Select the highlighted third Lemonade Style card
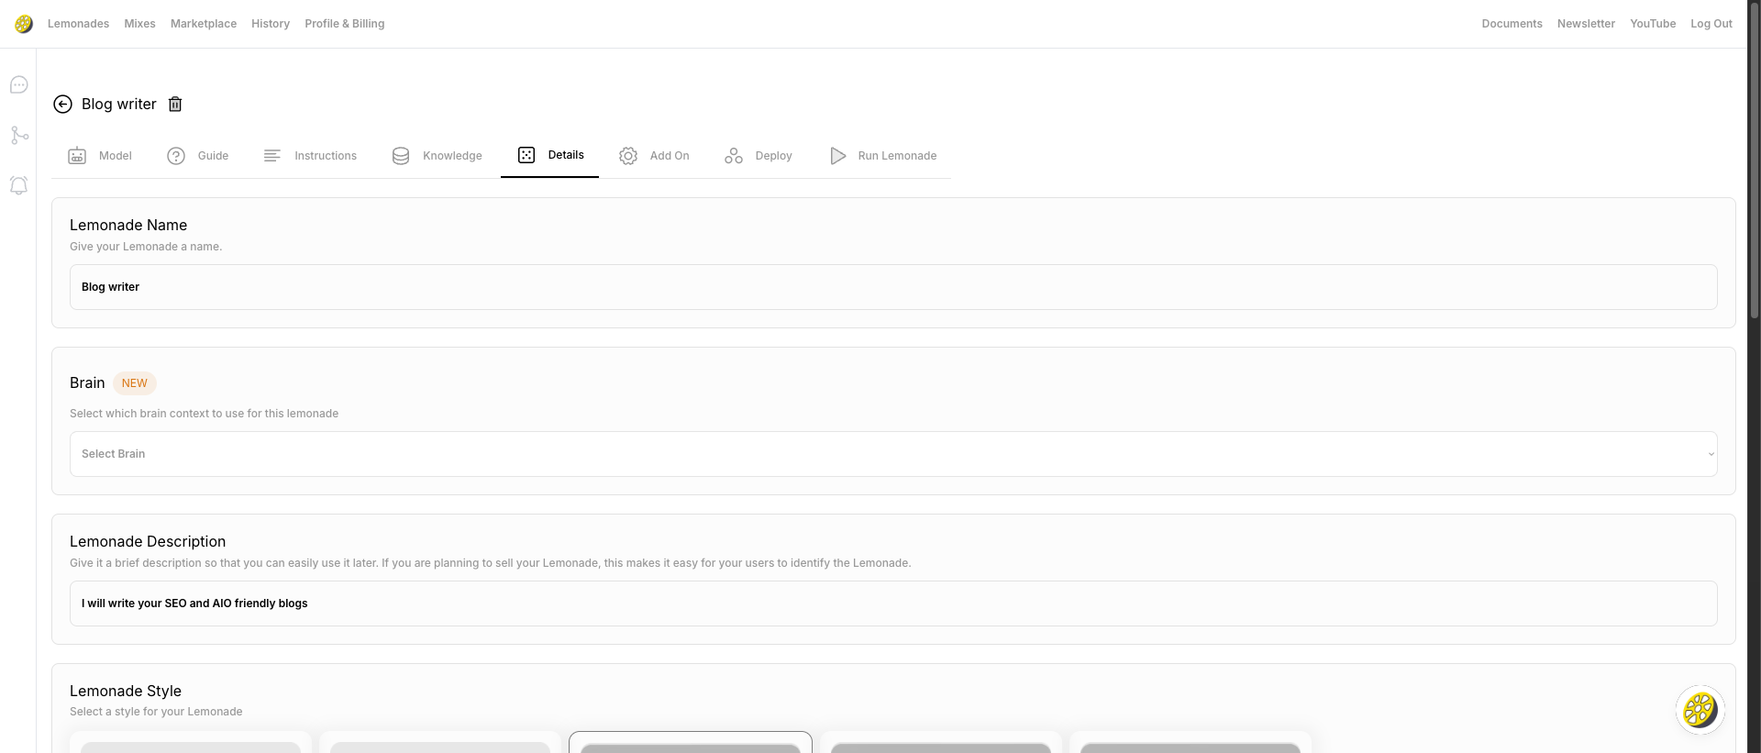Screen dimensions: 1761x753 691,743
